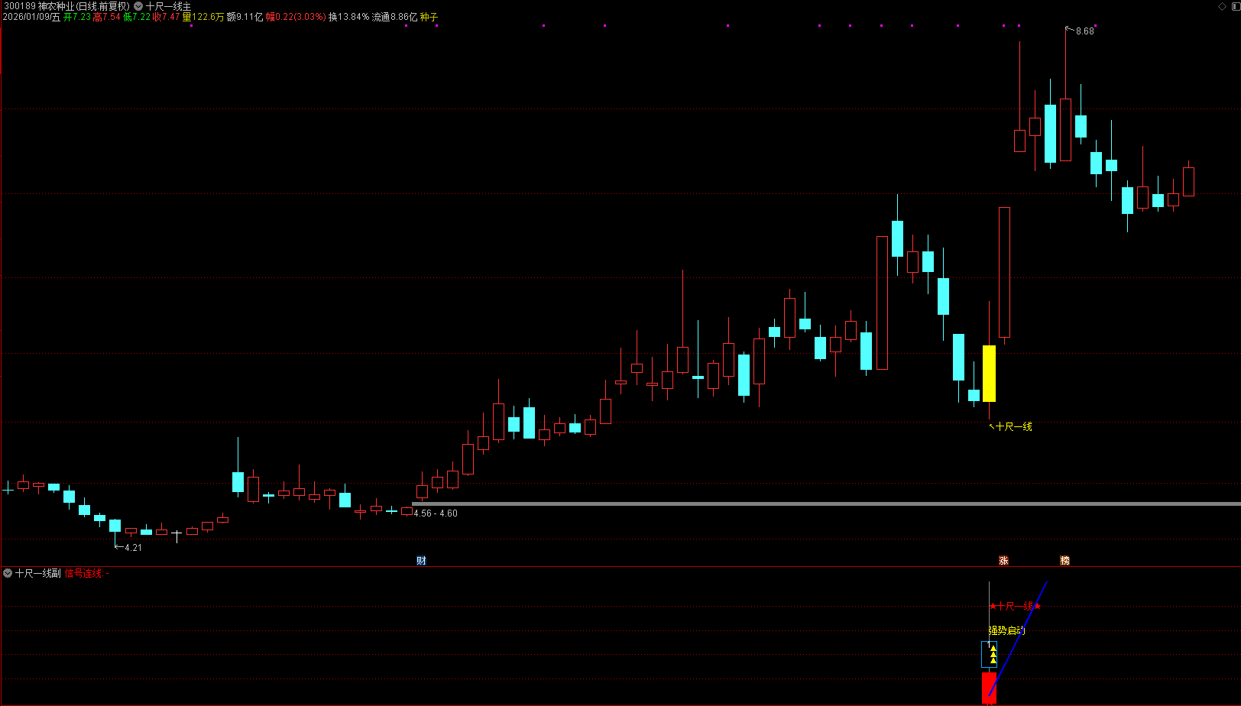Select the gray 4.56 - 4.60 support line
1241x706 pixels.
coord(764,504)
